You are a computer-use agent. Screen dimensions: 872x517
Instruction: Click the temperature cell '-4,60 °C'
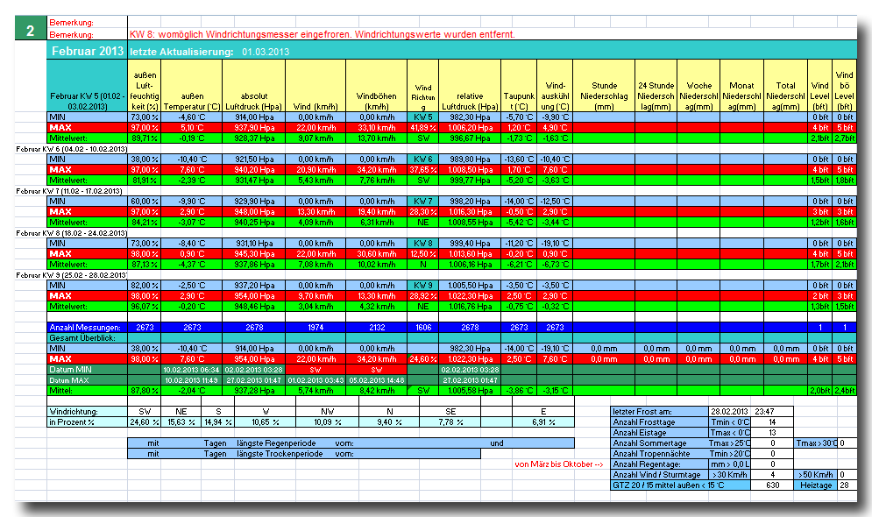click(192, 117)
